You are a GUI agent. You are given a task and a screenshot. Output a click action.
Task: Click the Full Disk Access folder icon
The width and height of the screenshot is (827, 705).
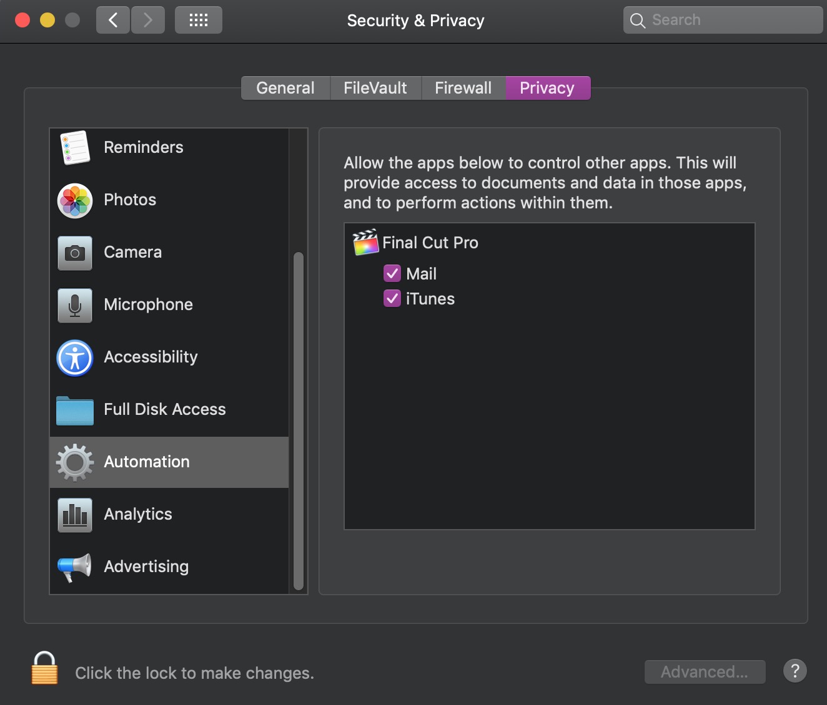(75, 411)
